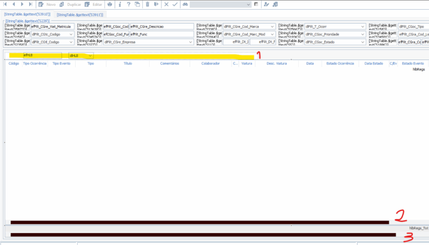Click the efFilt_CGre_Descricao text field

click(x=161, y=26)
